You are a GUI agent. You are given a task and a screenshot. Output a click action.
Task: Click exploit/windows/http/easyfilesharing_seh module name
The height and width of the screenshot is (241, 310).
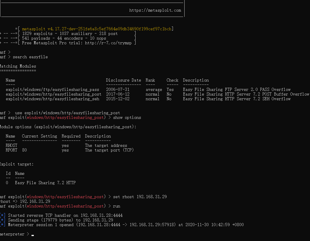click(x=52, y=99)
